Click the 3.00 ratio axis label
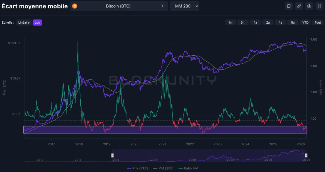 tap(314, 66)
